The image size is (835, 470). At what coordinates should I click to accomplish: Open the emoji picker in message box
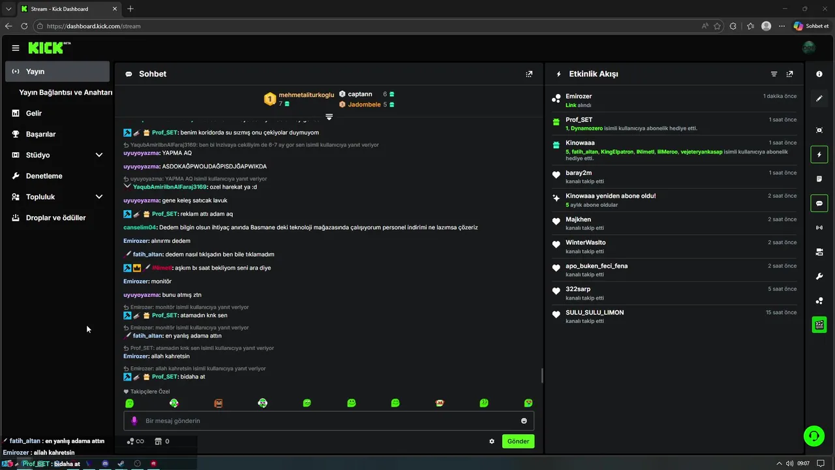click(x=524, y=421)
